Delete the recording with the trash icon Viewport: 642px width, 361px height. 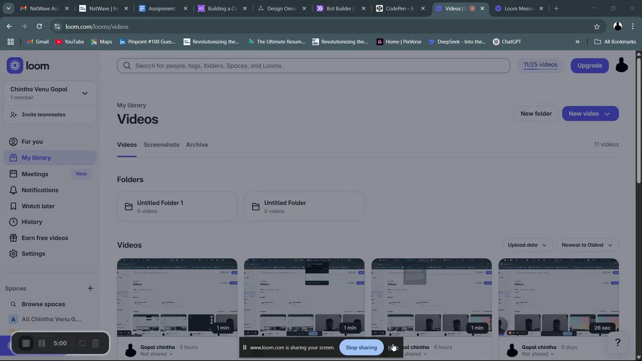96,343
